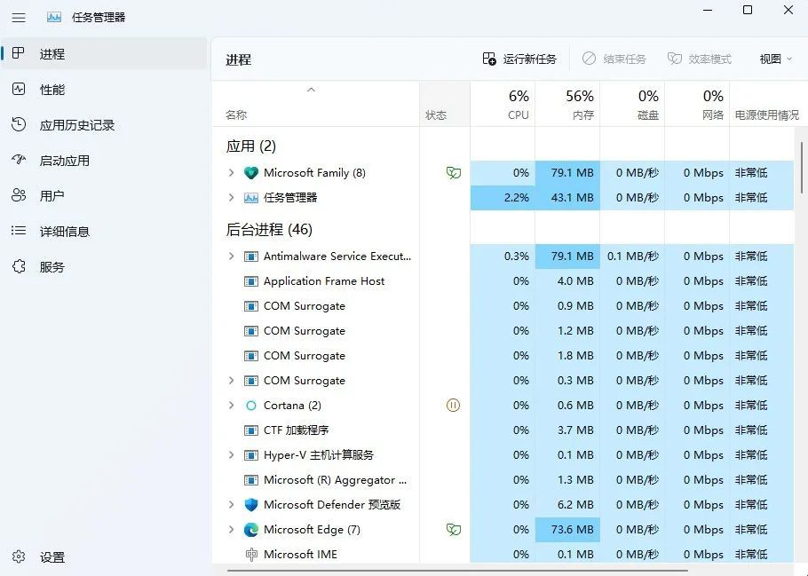This screenshot has width=808, height=576.
Task: Expand the Microsoft Defender 预览版 row
Action: (231, 505)
